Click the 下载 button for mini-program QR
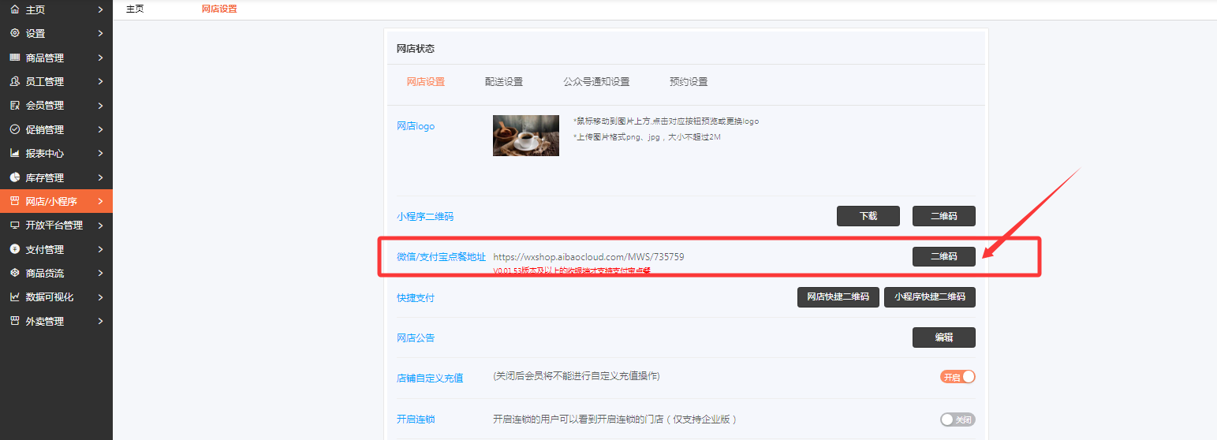The image size is (1217, 440). click(x=868, y=216)
